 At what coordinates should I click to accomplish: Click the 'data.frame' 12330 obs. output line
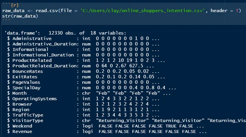(65, 33)
